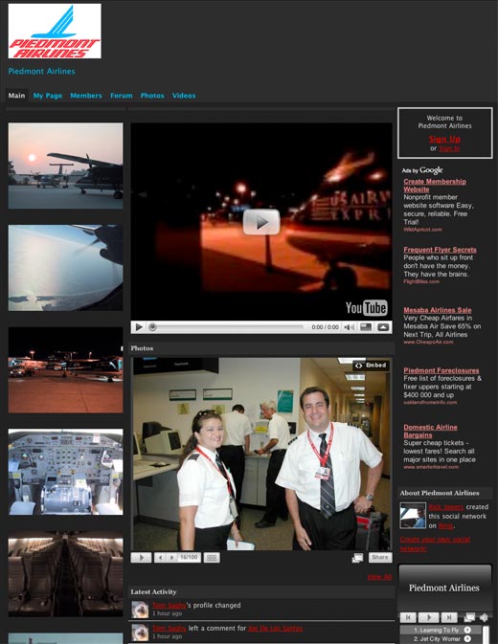Click the www.CheapoAir.com ad URL
The width and height of the screenshot is (498, 644).
tap(428, 342)
